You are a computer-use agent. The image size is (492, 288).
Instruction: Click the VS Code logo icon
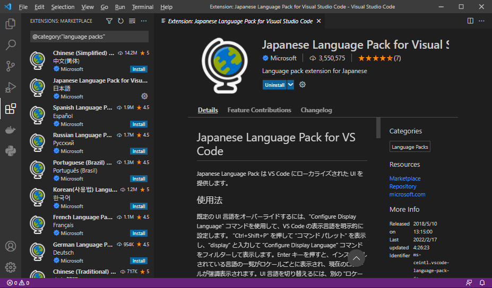coord(8,6)
